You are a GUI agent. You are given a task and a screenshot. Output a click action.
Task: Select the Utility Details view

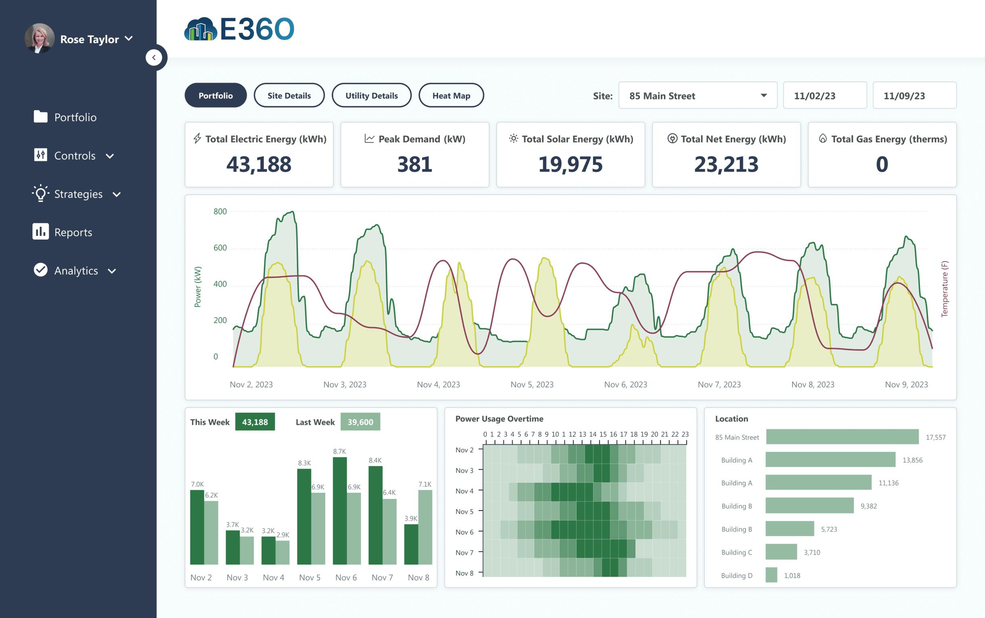[x=371, y=95]
